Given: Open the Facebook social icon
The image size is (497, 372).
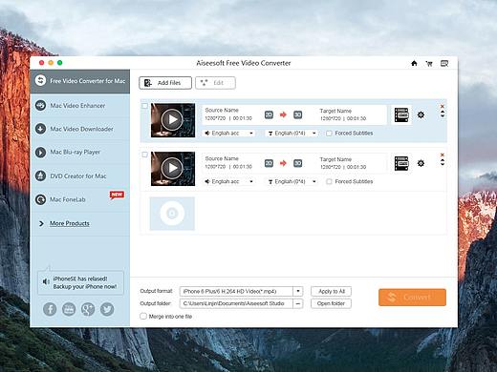Looking at the screenshot, I should [50, 309].
